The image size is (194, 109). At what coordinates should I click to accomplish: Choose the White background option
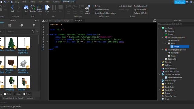[x=8, y=94]
